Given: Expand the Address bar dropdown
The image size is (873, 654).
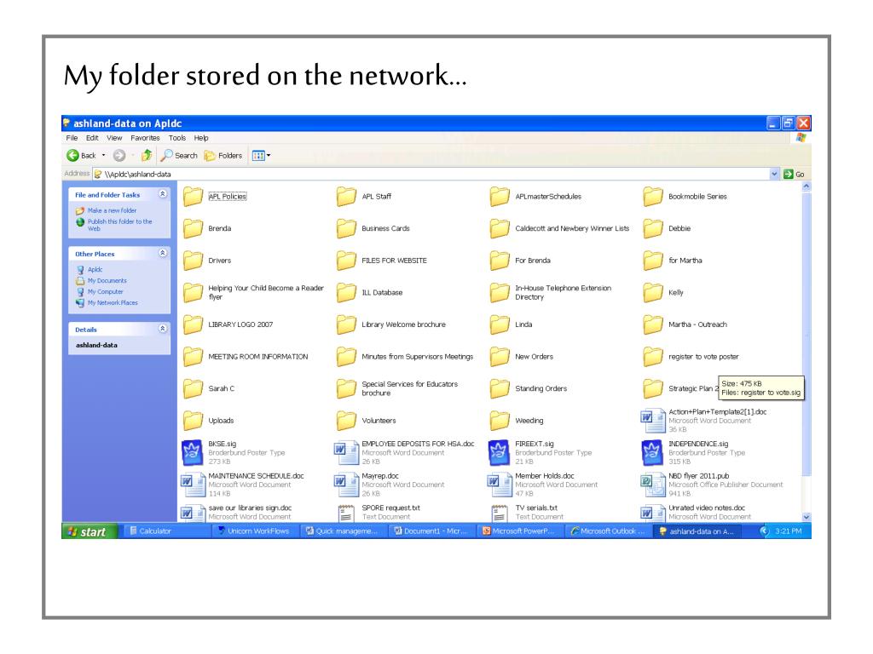Looking at the screenshot, I should (774, 174).
